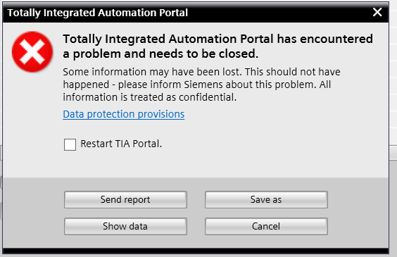Open the Data protection provisions link
This screenshot has height=257, width=397.
[x=124, y=114]
